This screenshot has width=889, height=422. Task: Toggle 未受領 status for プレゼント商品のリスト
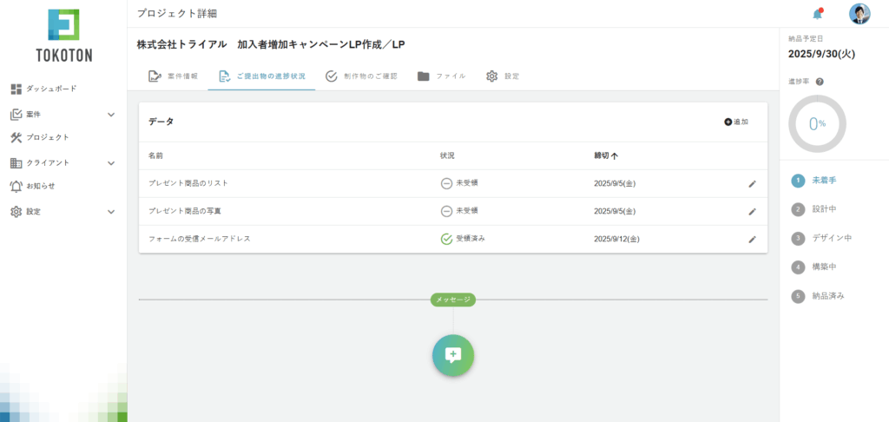pos(446,183)
